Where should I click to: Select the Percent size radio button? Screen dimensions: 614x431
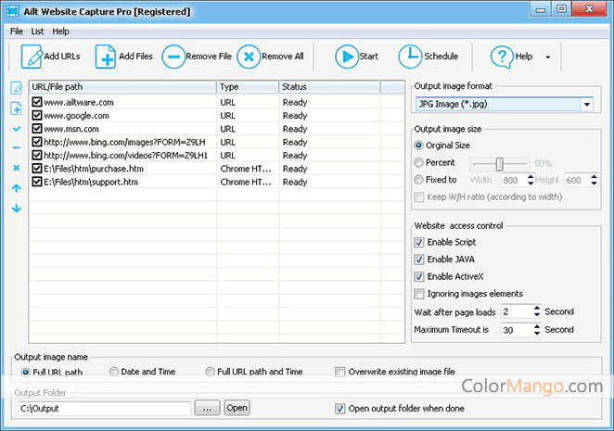pyautogui.click(x=418, y=162)
